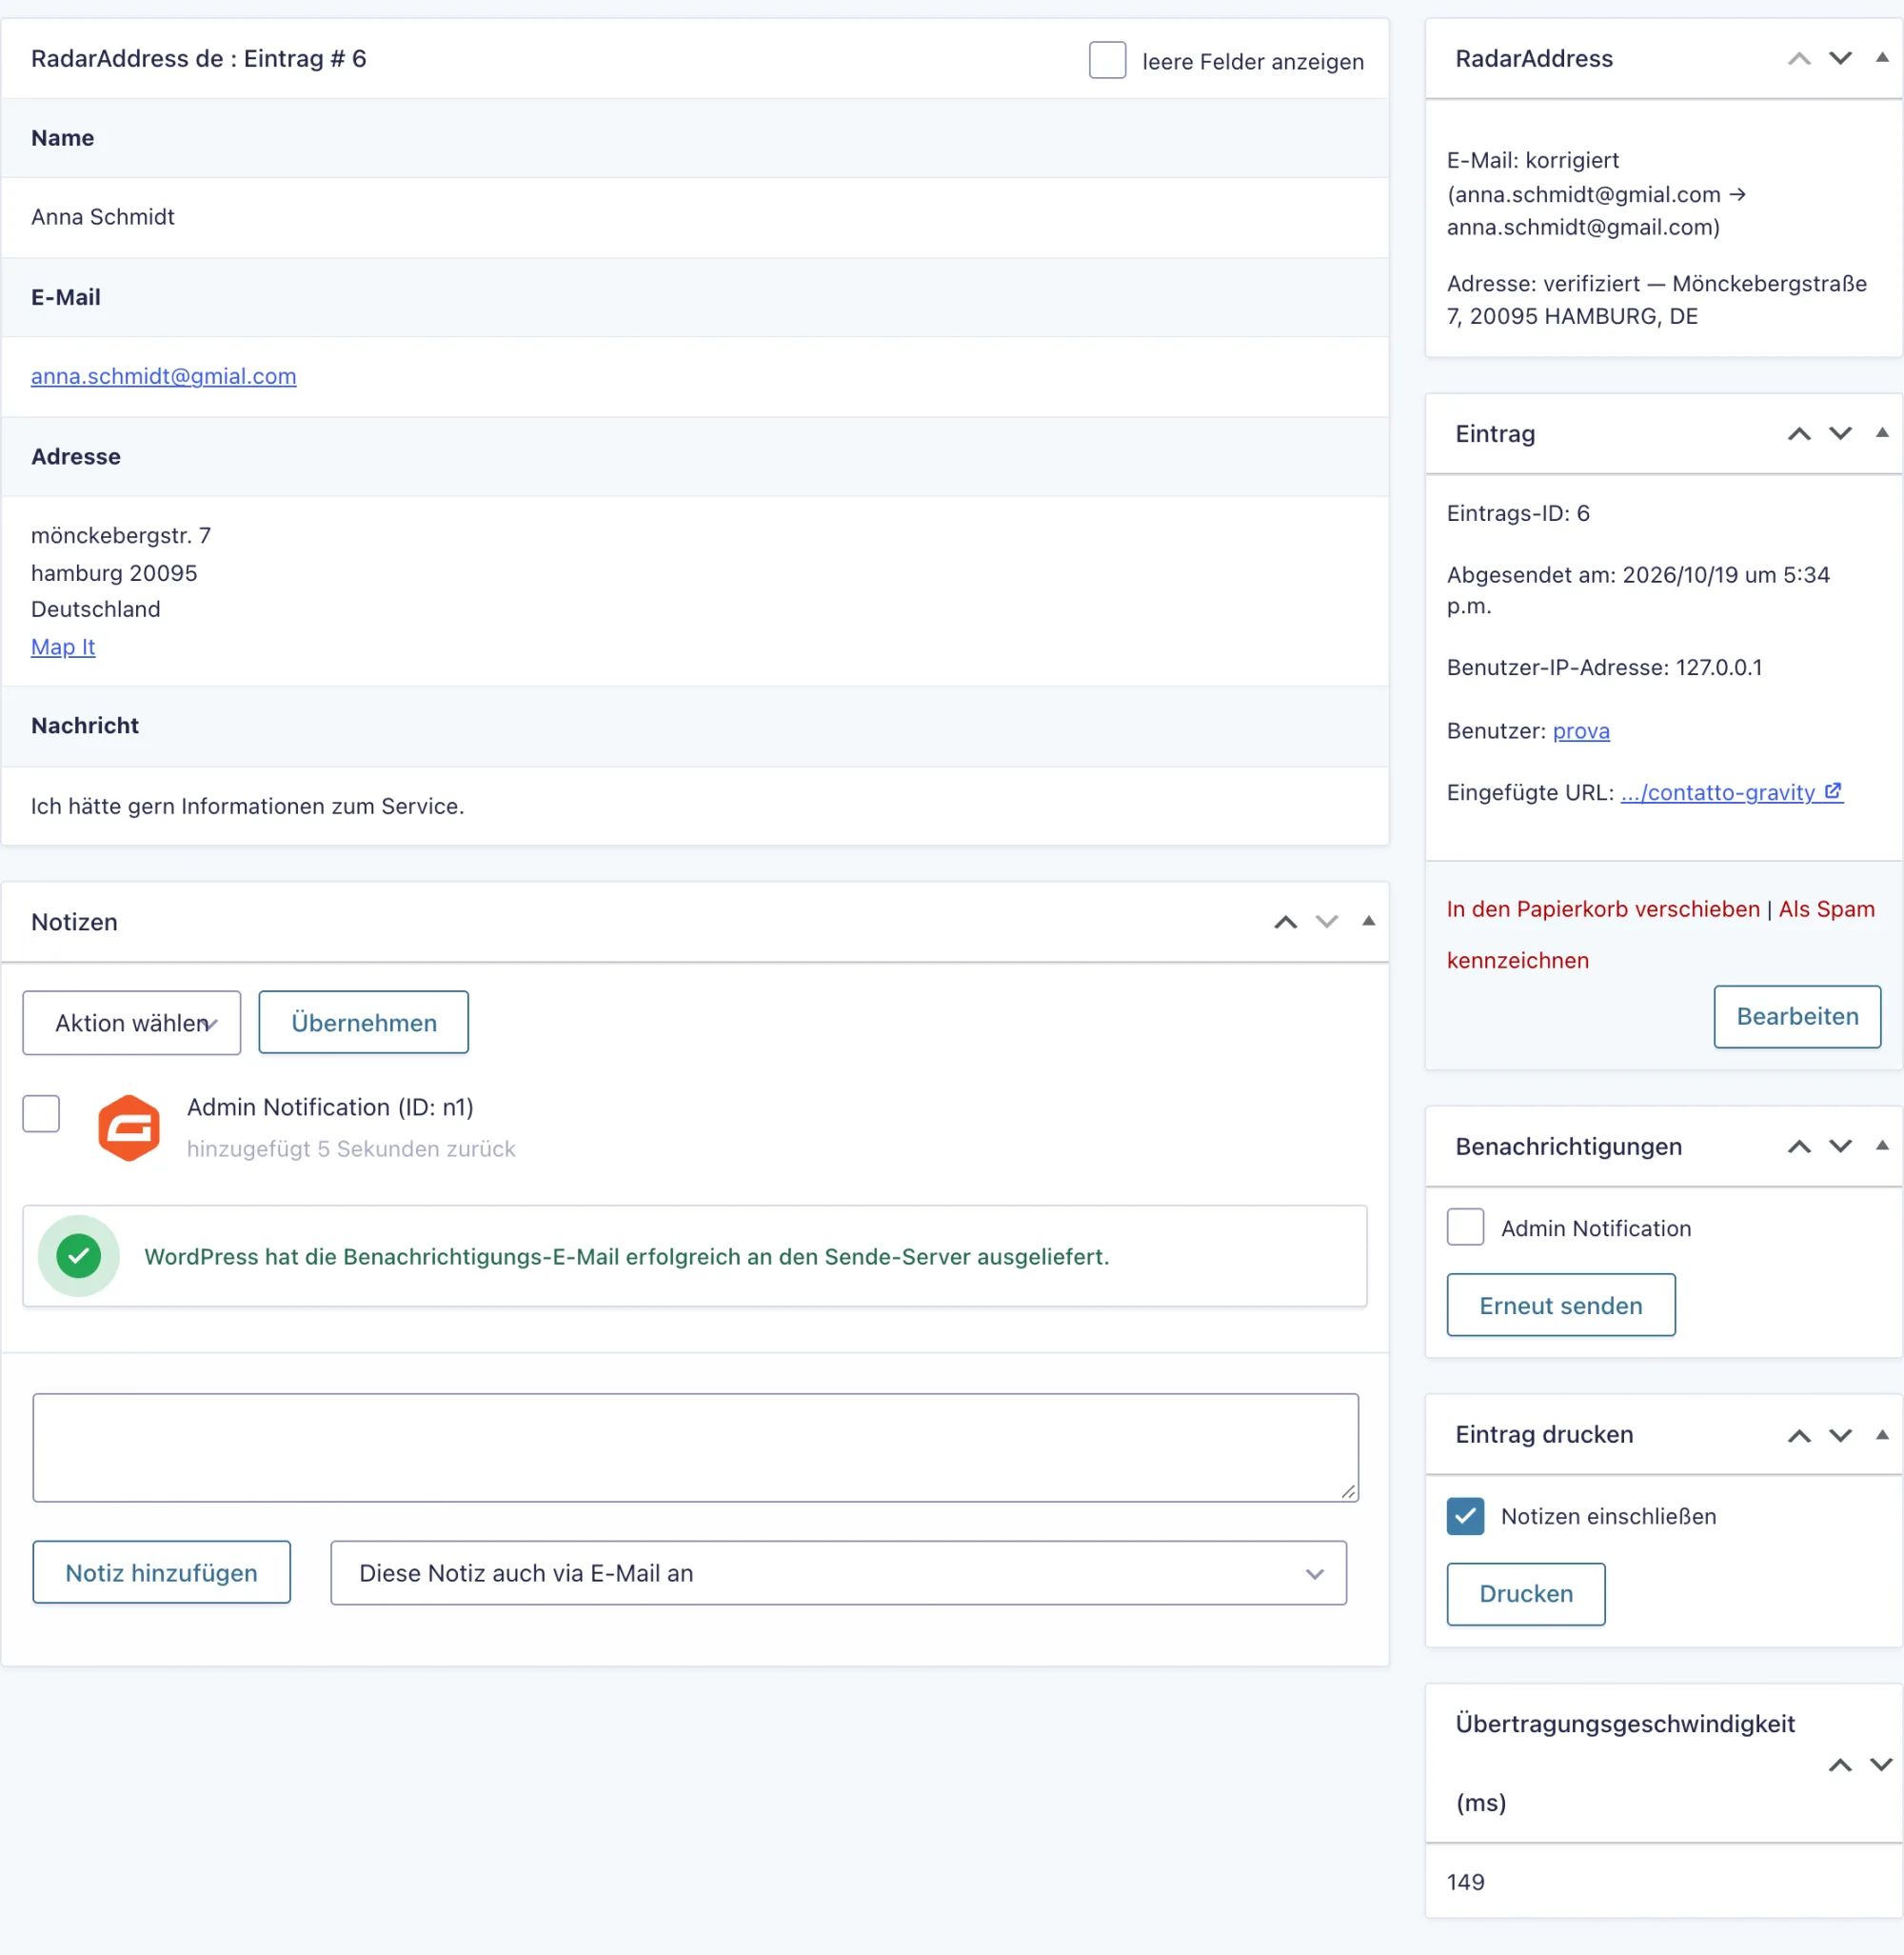Click 'Eintrags-ID: 6' text
1904x1955 pixels.
click(1517, 513)
